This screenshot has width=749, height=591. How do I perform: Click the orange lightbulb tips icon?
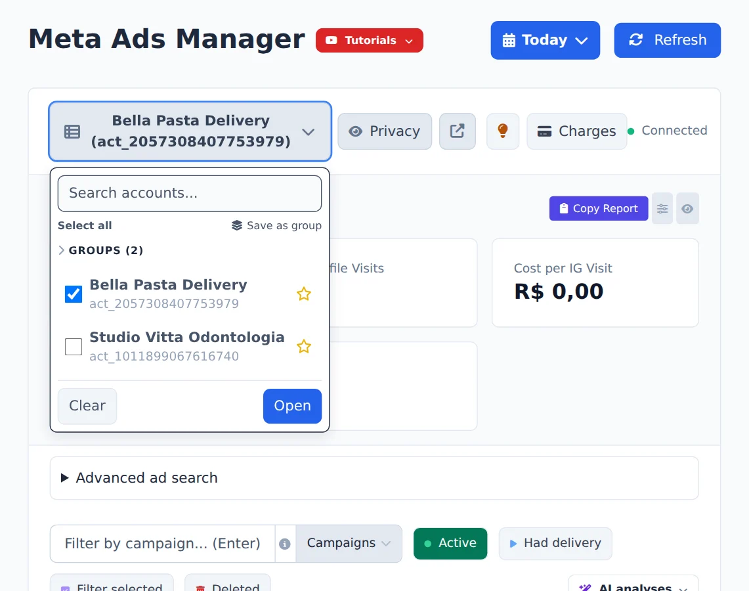coord(503,131)
